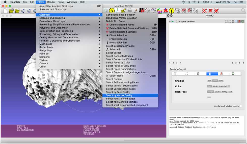Open the red selection render tab
The width and height of the screenshot is (247, 144).
pyautogui.click(x=221, y=74)
